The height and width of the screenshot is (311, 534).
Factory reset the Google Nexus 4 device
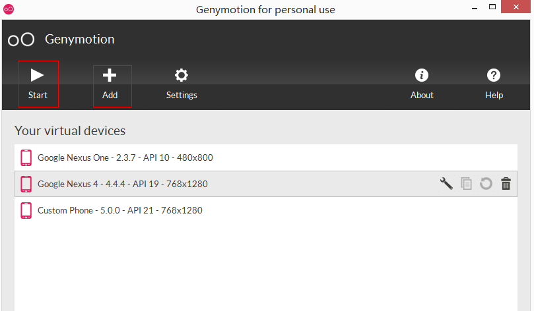[x=486, y=184]
